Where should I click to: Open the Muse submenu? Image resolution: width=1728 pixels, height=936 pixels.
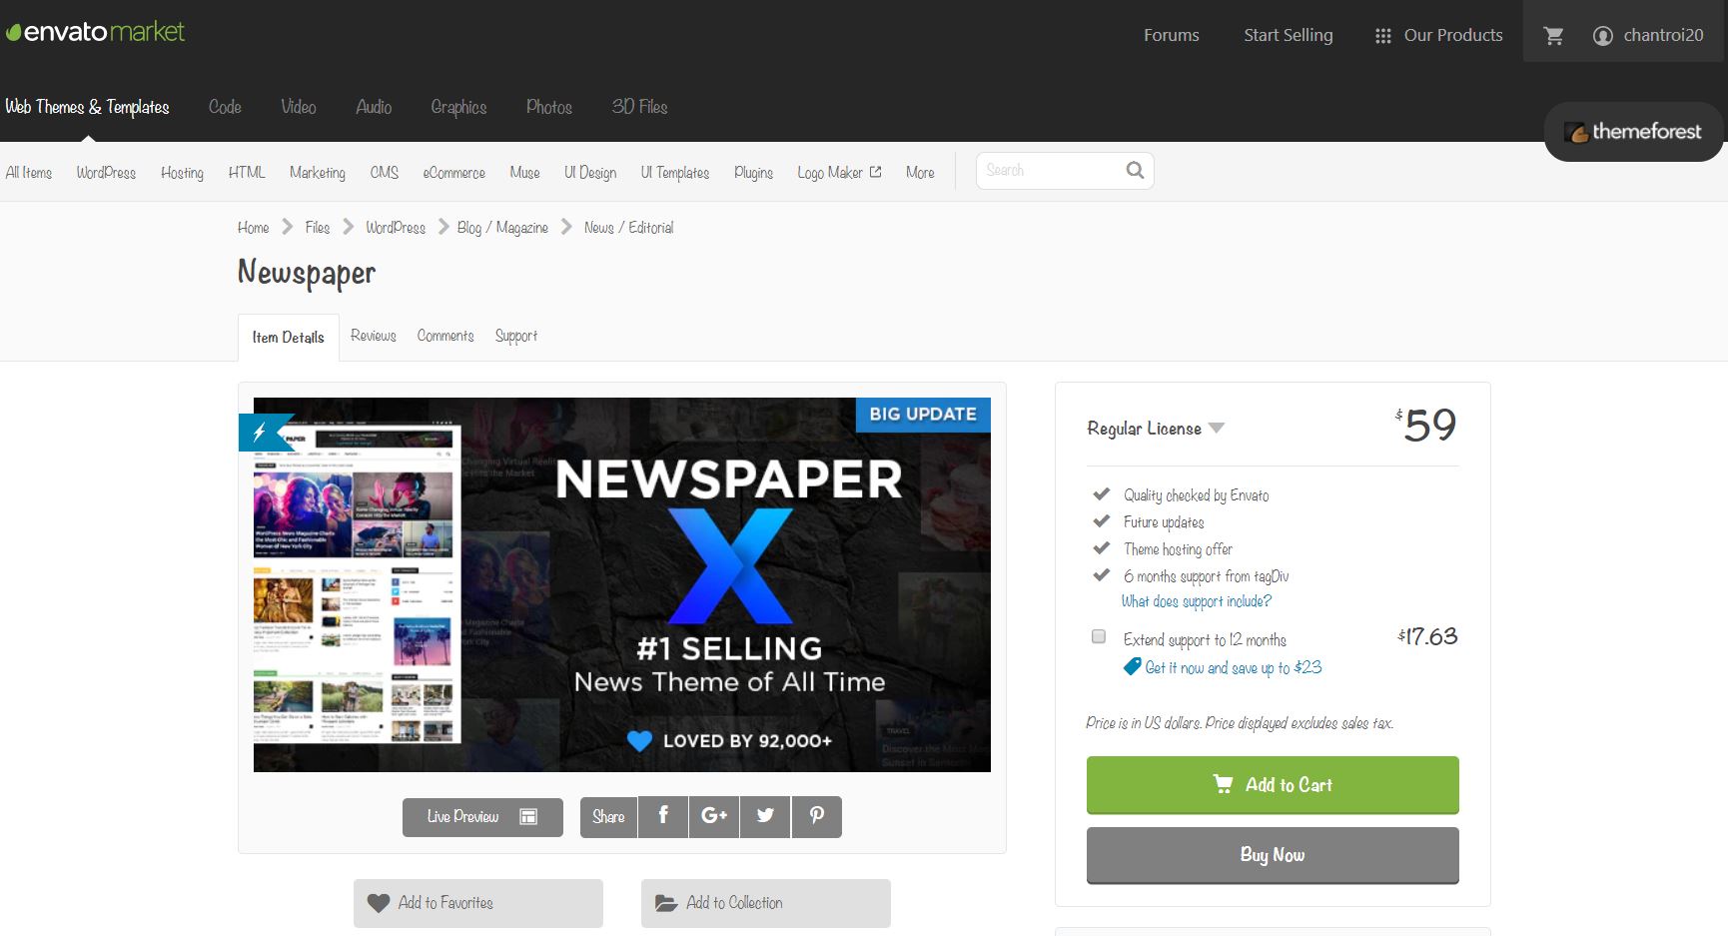pos(524,172)
